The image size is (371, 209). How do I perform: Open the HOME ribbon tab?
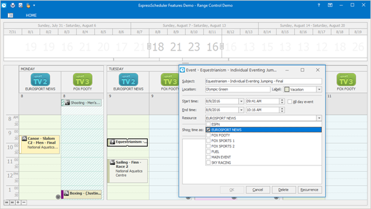tap(31, 16)
